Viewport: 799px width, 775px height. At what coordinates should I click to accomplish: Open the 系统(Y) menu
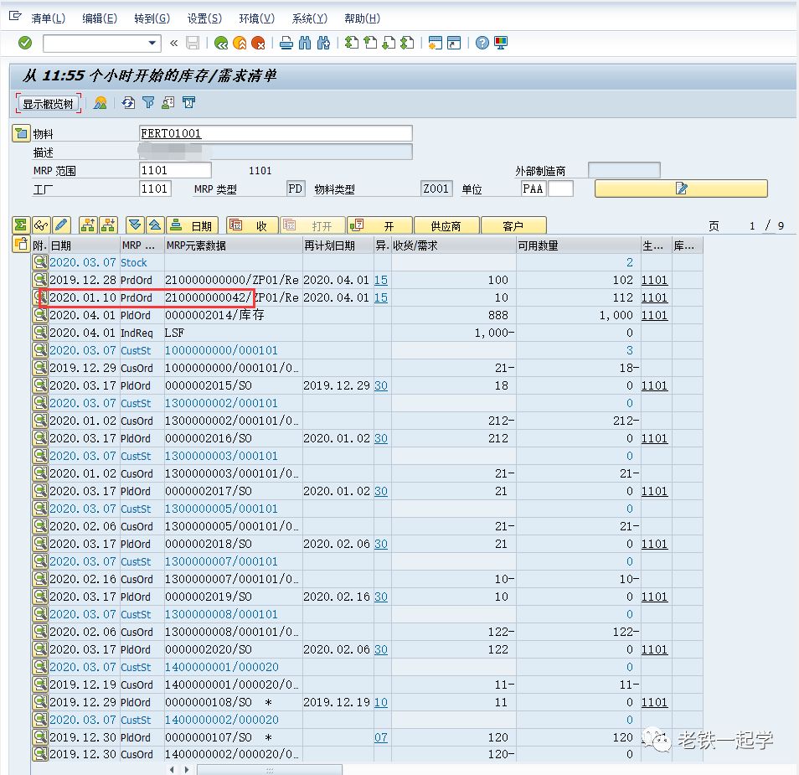click(x=309, y=19)
